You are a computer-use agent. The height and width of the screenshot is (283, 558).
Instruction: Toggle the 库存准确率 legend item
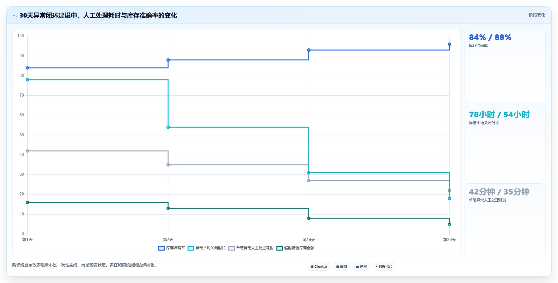pyautogui.click(x=172, y=248)
